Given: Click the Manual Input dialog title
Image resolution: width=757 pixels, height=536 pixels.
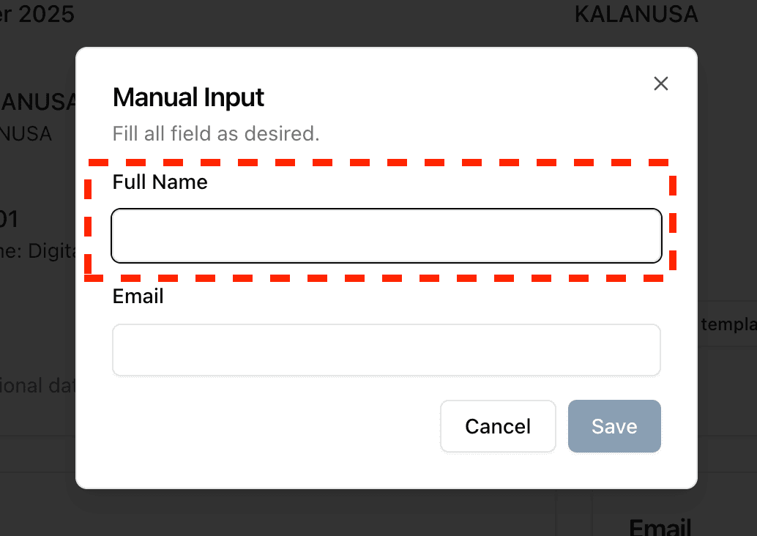Looking at the screenshot, I should pos(188,97).
